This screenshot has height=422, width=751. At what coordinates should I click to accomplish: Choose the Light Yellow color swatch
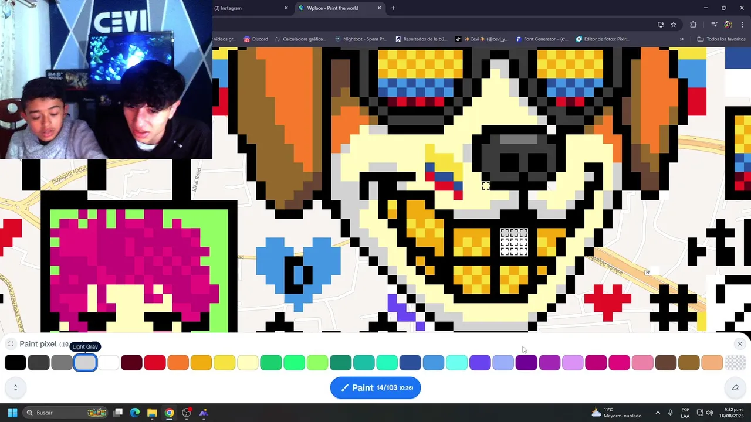click(x=248, y=363)
